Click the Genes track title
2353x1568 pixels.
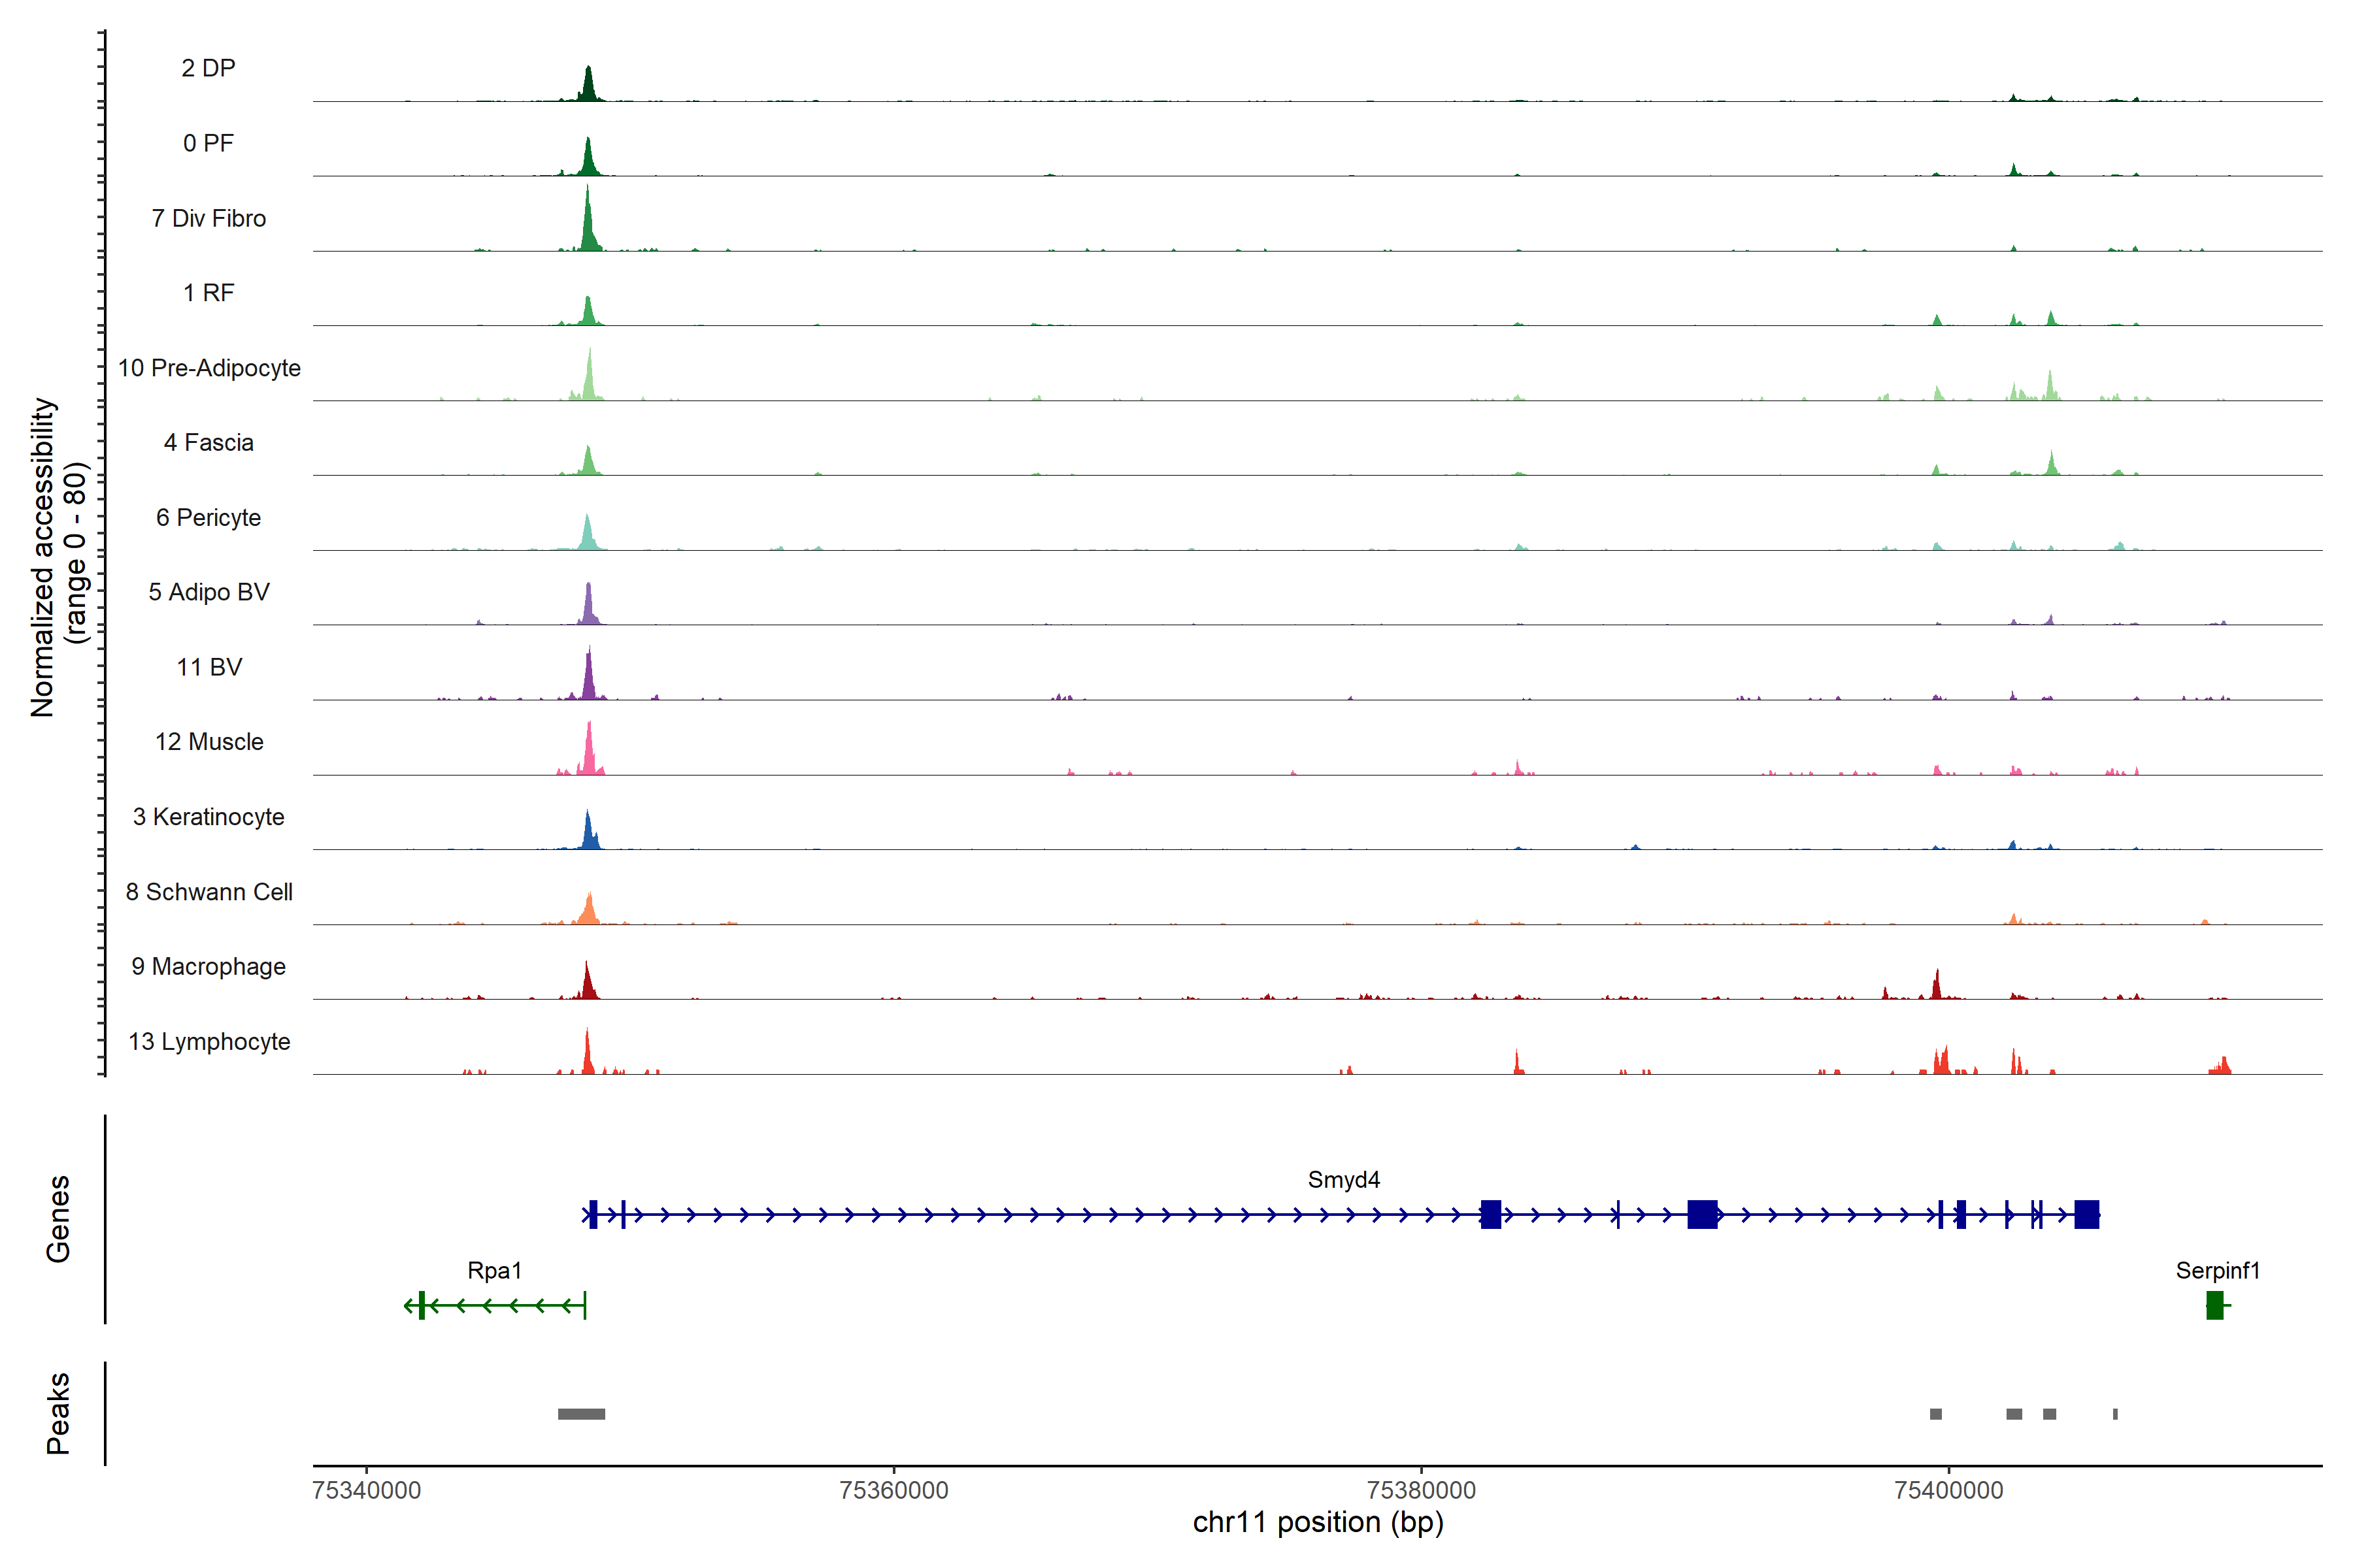coord(58,1219)
